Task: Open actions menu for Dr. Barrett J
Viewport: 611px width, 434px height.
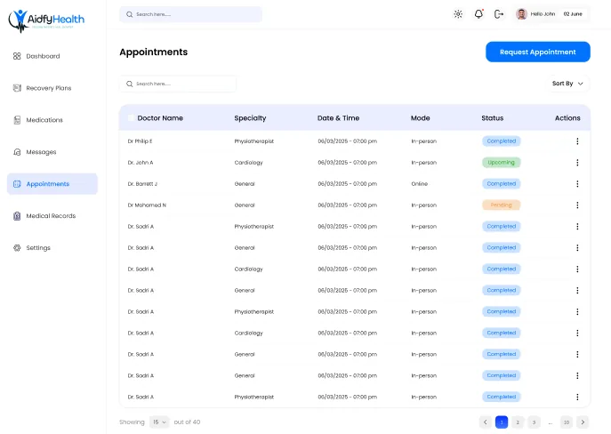Action: pyautogui.click(x=577, y=183)
